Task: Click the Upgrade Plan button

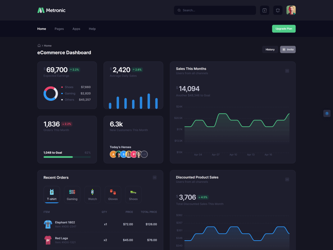Action: click(x=284, y=29)
